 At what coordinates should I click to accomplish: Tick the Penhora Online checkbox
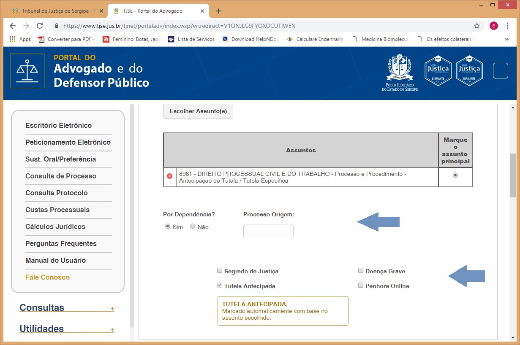pos(361,286)
